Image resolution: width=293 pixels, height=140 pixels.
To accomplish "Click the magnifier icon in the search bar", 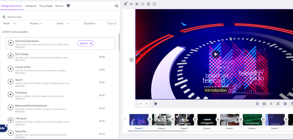I will click(x=4, y=17).
